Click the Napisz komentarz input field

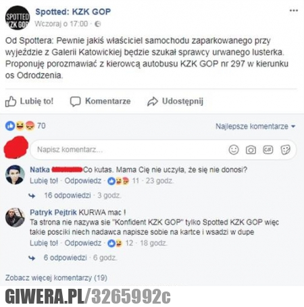click(x=128, y=150)
